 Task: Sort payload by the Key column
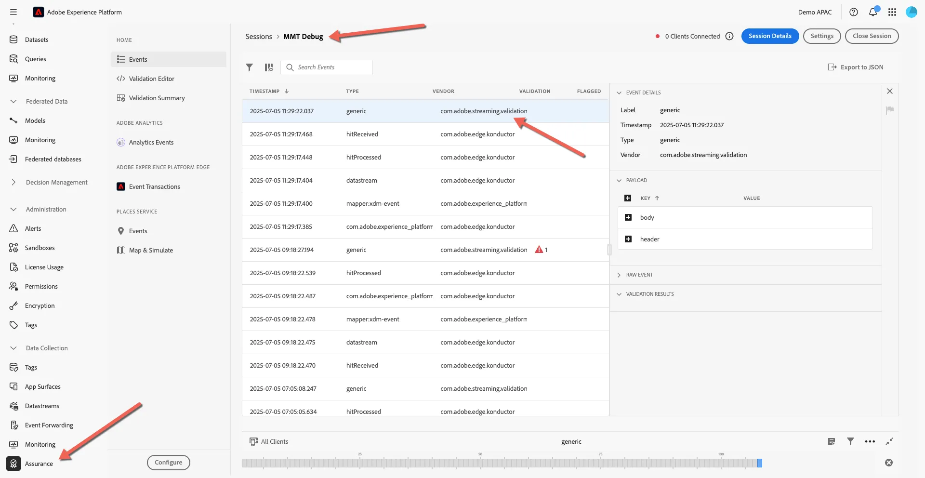(x=649, y=198)
